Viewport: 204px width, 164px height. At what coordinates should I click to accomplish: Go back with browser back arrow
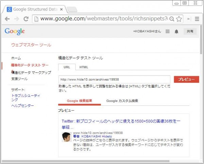click(x=7, y=19)
